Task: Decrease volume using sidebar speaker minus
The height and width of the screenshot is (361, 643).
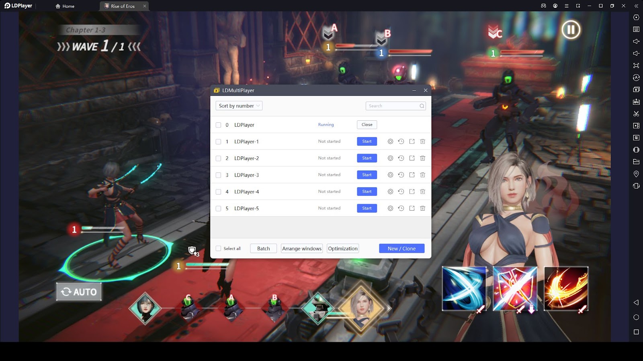Action: pyautogui.click(x=636, y=53)
